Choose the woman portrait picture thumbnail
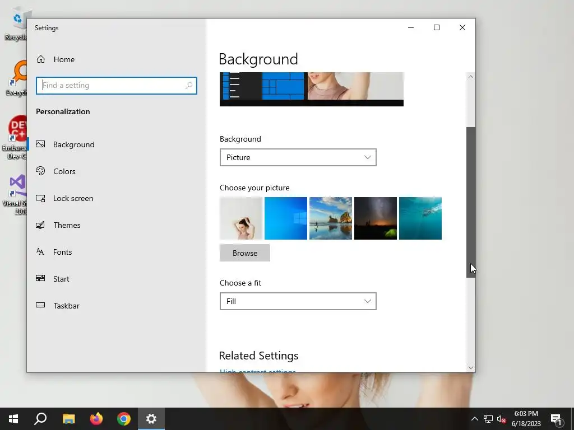This screenshot has height=430, width=574. coord(241,218)
